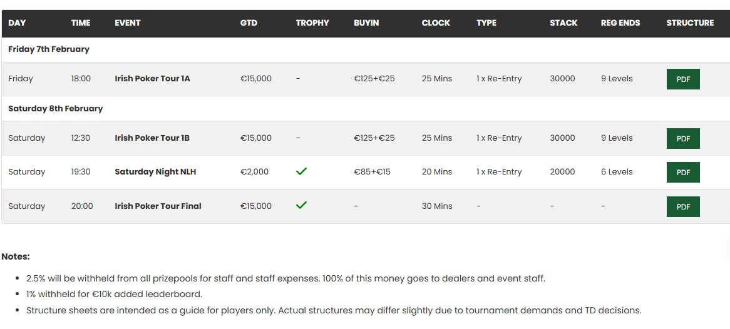The height and width of the screenshot is (329, 730).
Task: Select the Irish Poker Tour 1B event name
Action: click(152, 138)
